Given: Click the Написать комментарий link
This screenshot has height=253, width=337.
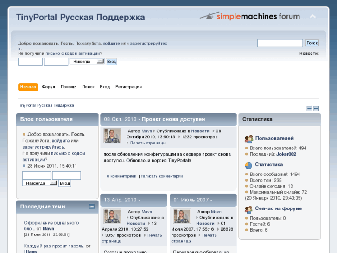Looking at the screenshot, I should click(x=162, y=176).
